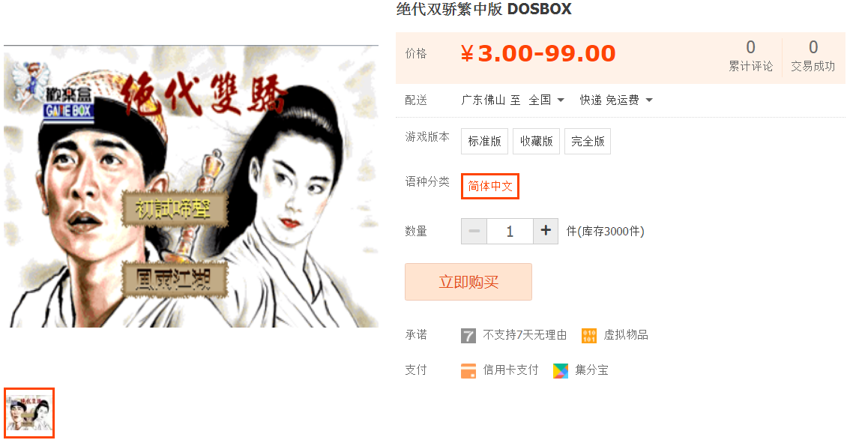
Task: Click the 7-day no-return policy icon
Action: [468, 336]
